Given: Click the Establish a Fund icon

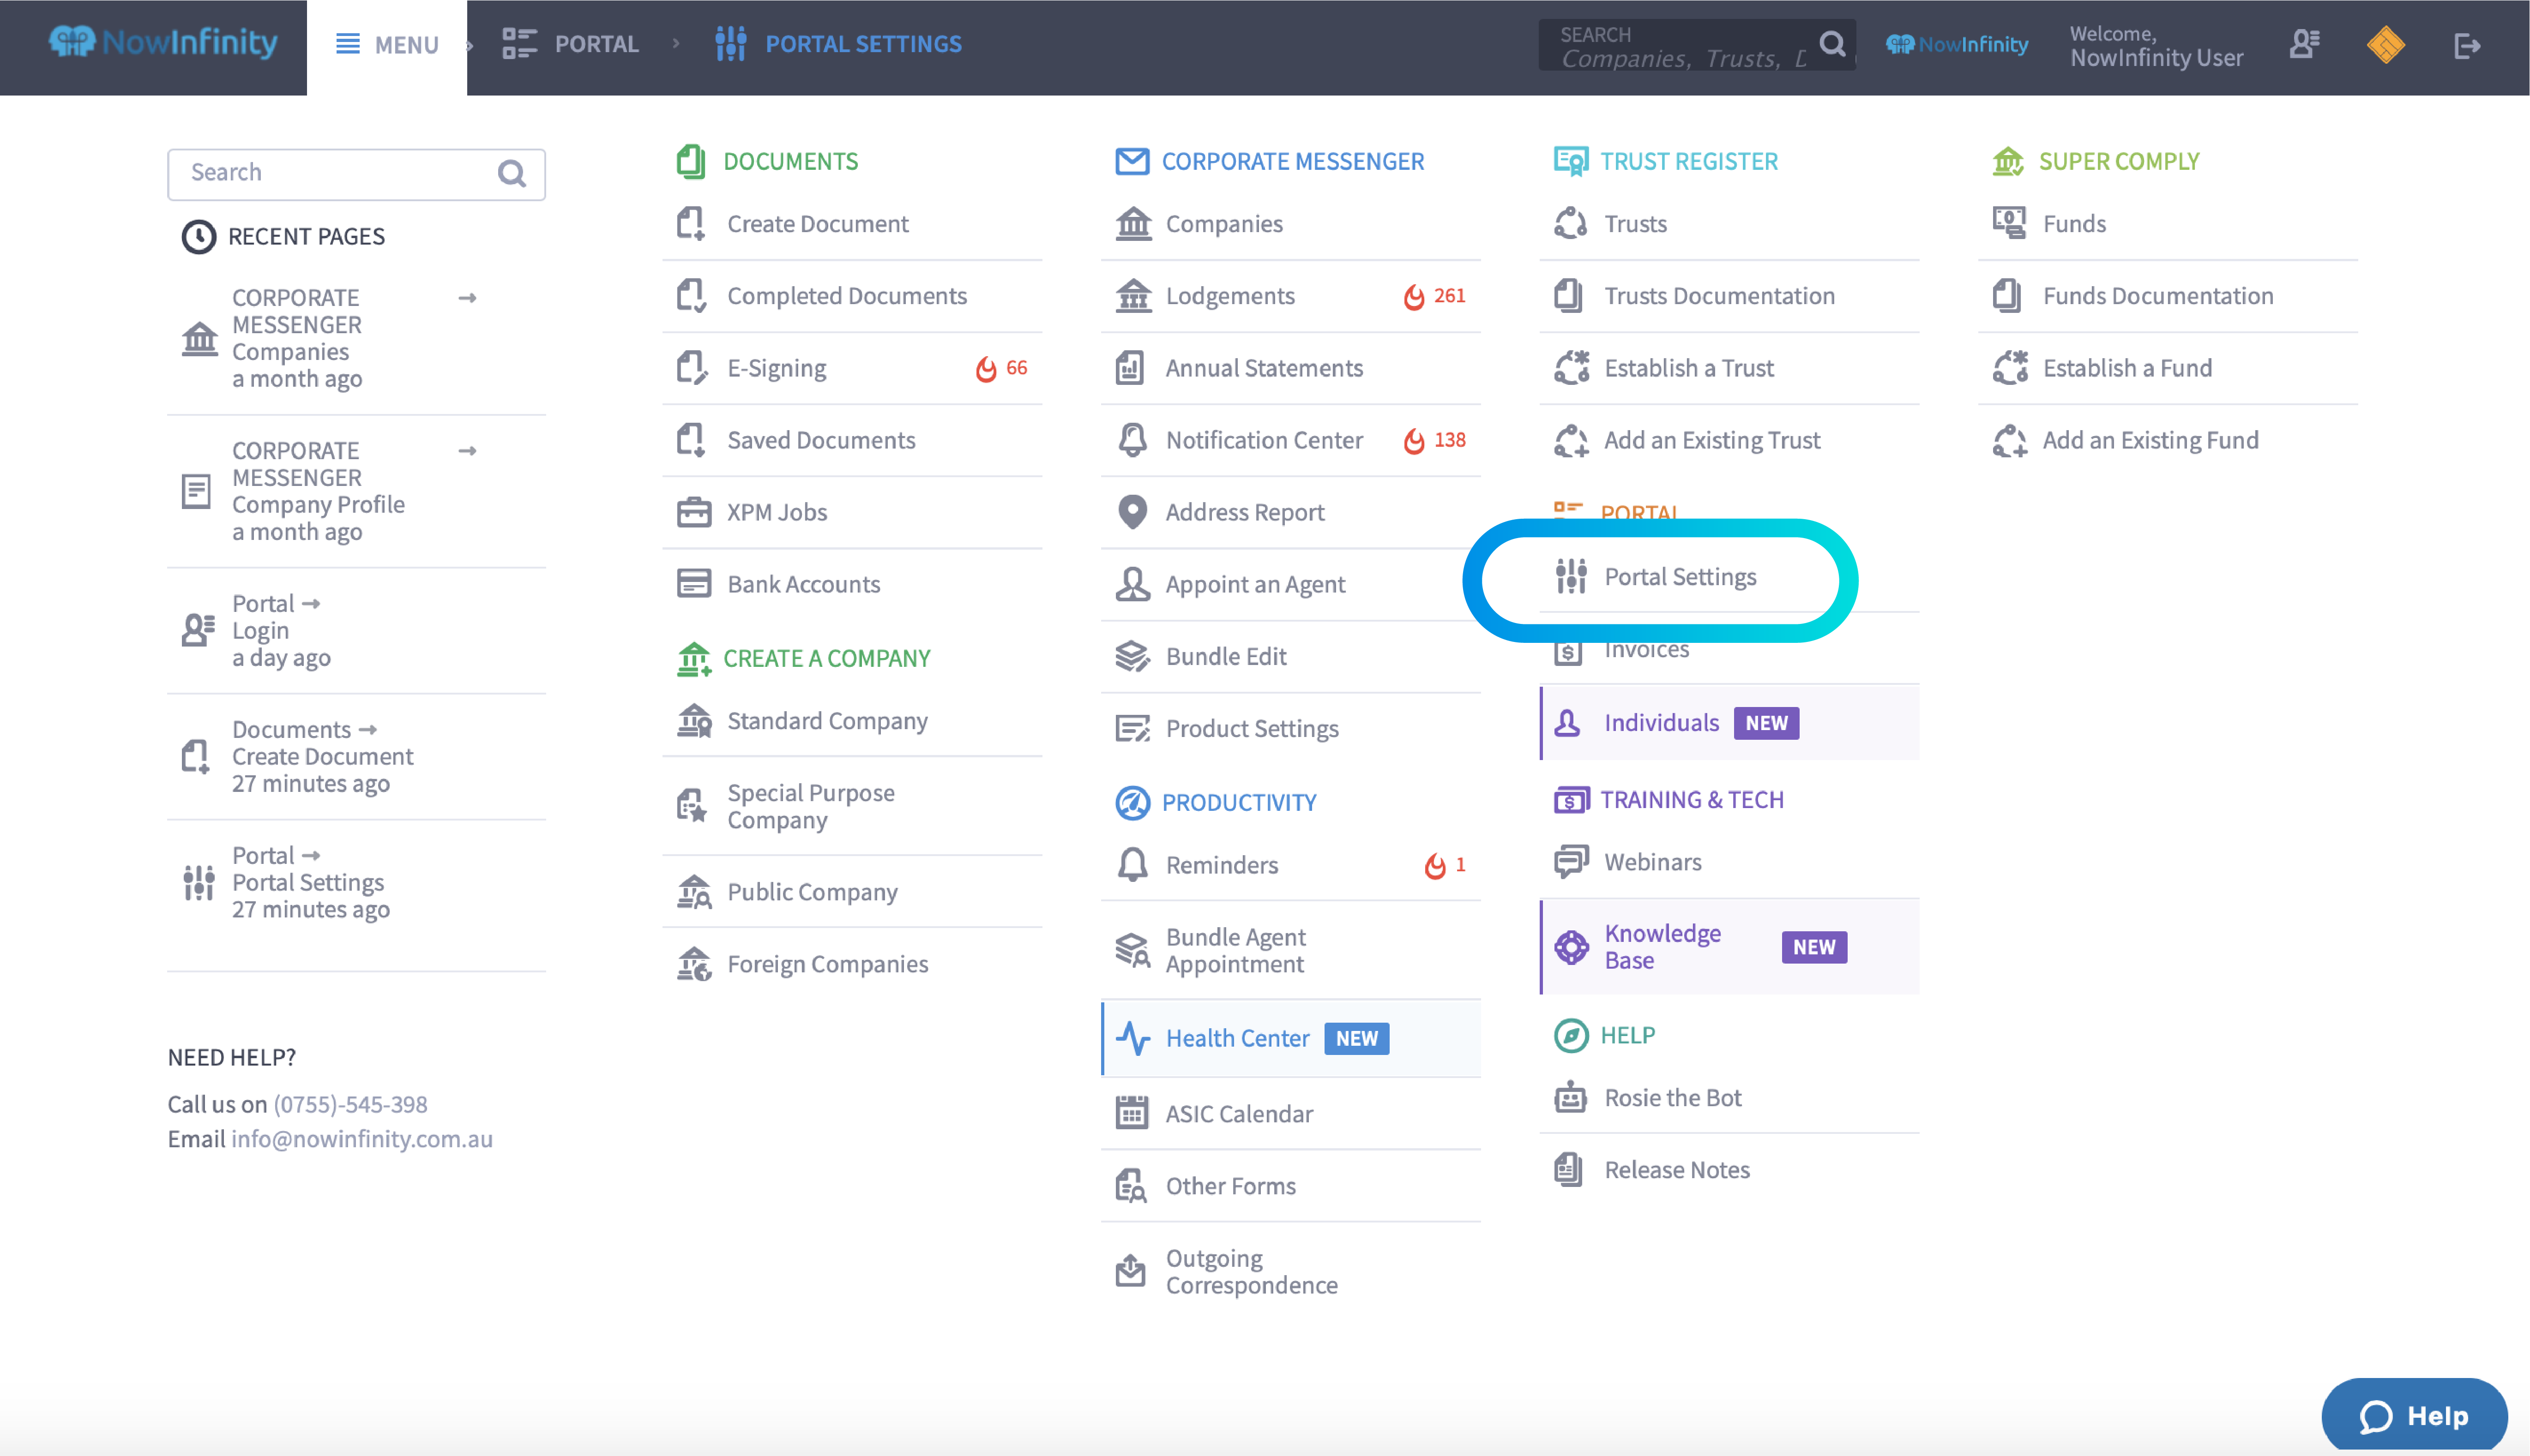Looking at the screenshot, I should point(2010,368).
